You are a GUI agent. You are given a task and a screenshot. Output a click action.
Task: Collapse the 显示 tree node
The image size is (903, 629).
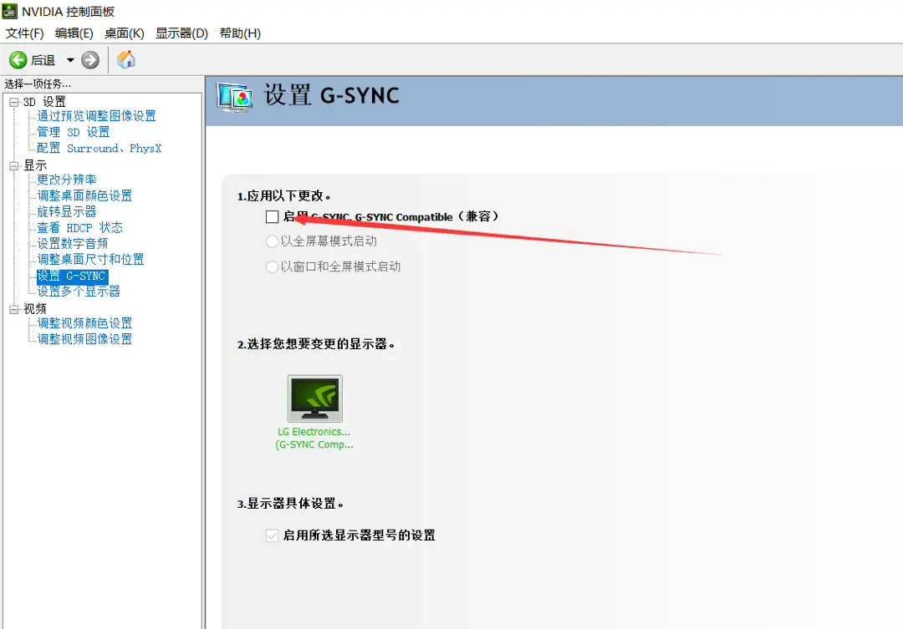click(x=14, y=166)
